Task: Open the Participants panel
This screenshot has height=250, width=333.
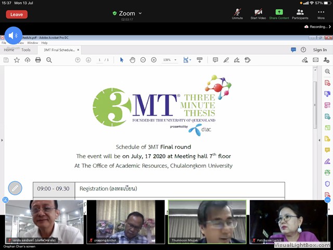Action: (300, 14)
